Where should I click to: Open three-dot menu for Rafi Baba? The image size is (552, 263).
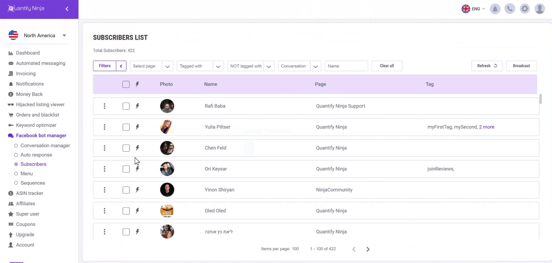click(x=104, y=106)
